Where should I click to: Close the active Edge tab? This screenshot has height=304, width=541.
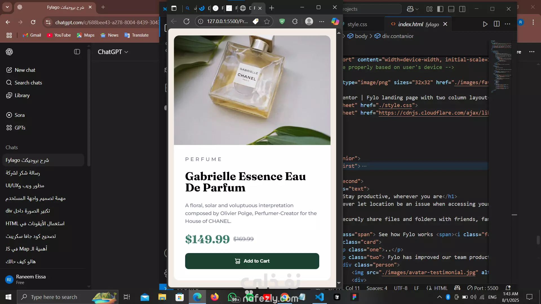tap(260, 8)
